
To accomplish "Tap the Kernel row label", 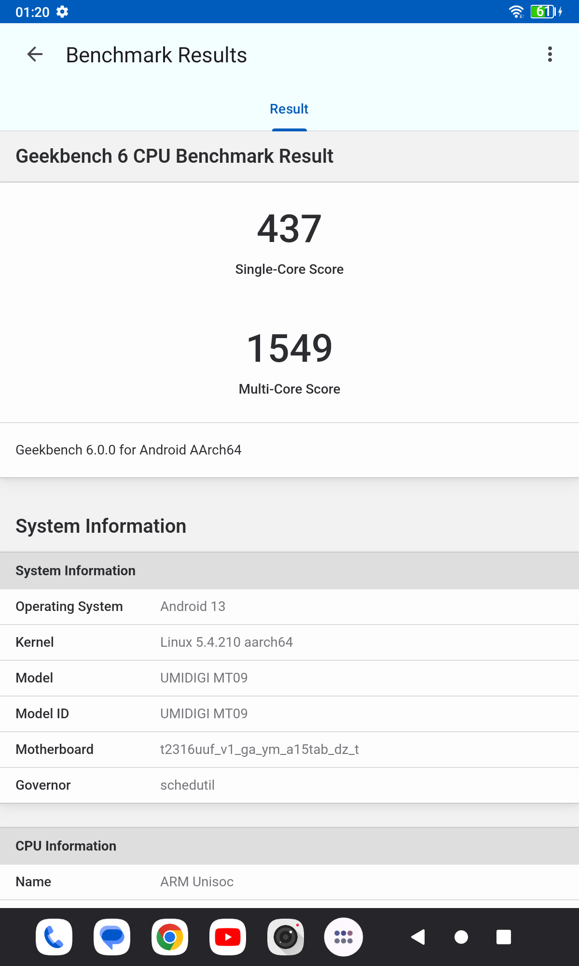I will pyautogui.click(x=35, y=642).
